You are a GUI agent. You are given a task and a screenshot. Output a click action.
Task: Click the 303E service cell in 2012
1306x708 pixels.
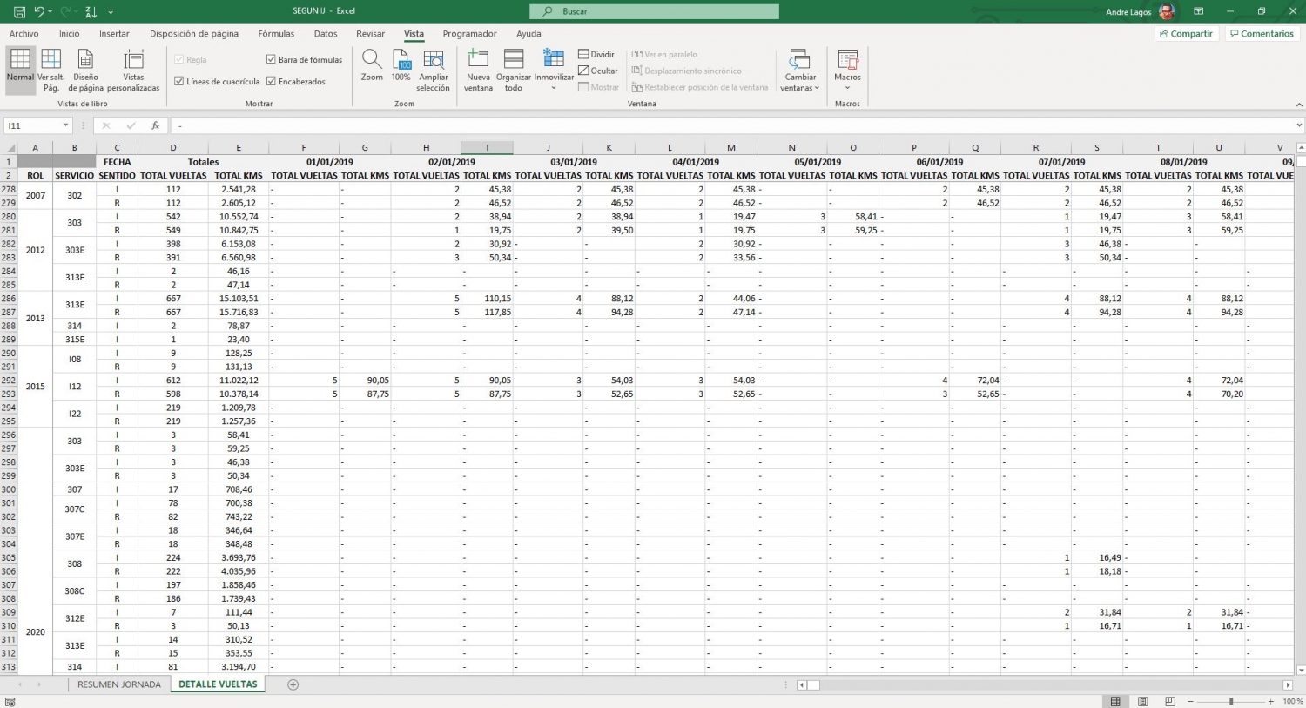tap(75, 251)
